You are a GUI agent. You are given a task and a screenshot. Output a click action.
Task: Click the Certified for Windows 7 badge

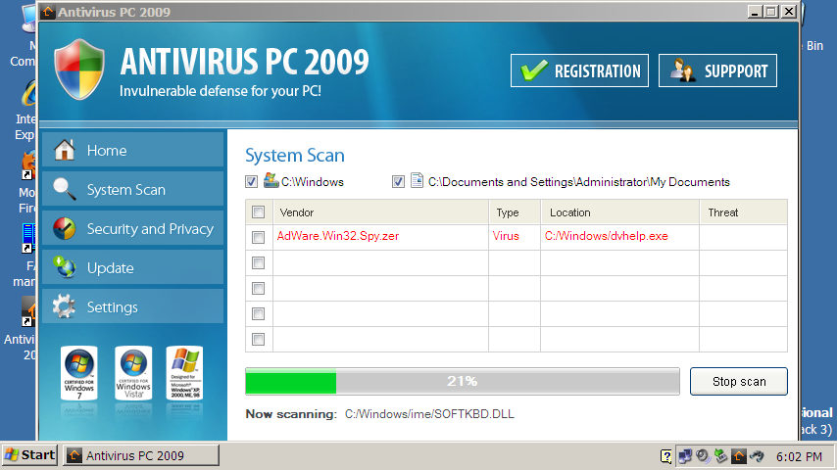tap(79, 373)
